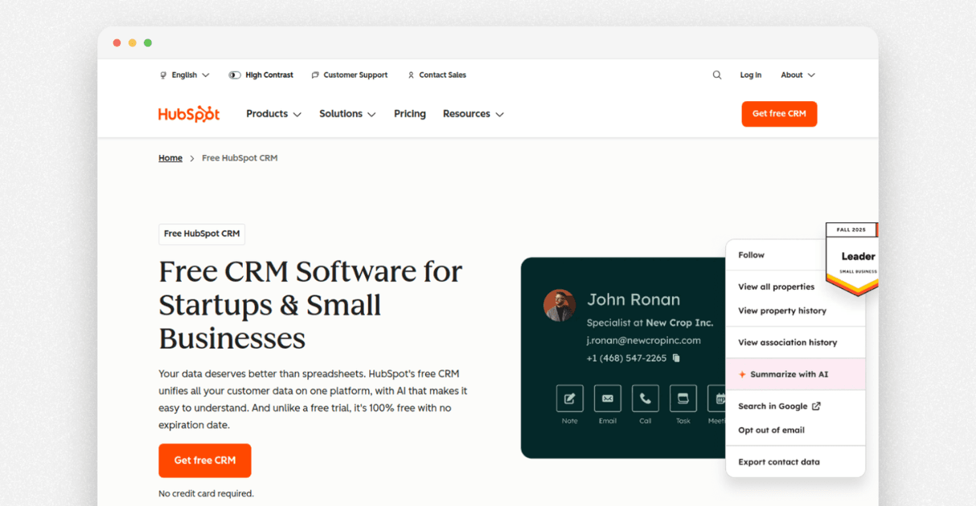The width and height of the screenshot is (976, 506).
Task: Click the HubSpot logo
Action: (189, 114)
